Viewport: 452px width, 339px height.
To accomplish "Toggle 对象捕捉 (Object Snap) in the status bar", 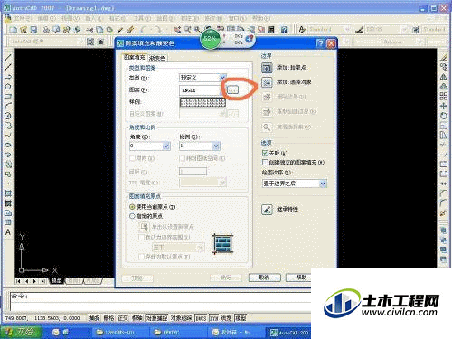I will click(156, 318).
